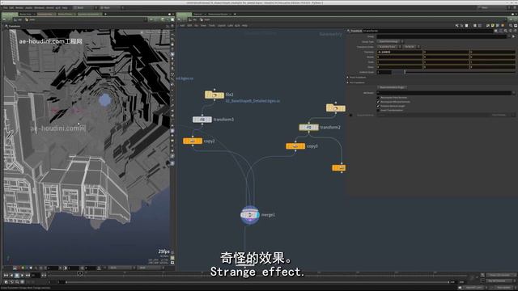Click the Uniform Scale value field
The height and width of the screenshot is (291, 518).
point(384,72)
